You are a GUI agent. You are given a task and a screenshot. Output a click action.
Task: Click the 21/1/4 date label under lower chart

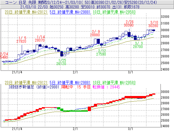17,129
